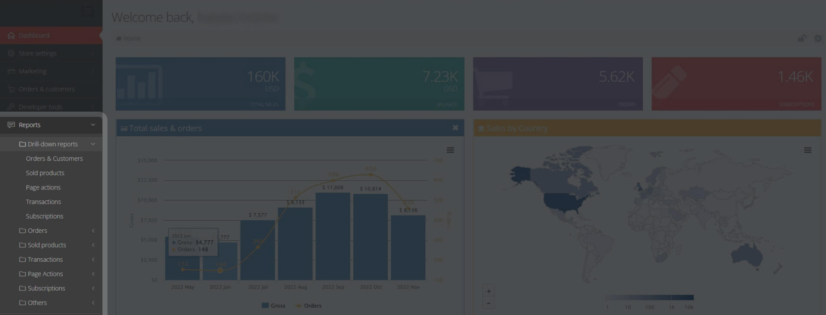
Task: Click the Home breadcrumb link
Action: click(x=132, y=39)
